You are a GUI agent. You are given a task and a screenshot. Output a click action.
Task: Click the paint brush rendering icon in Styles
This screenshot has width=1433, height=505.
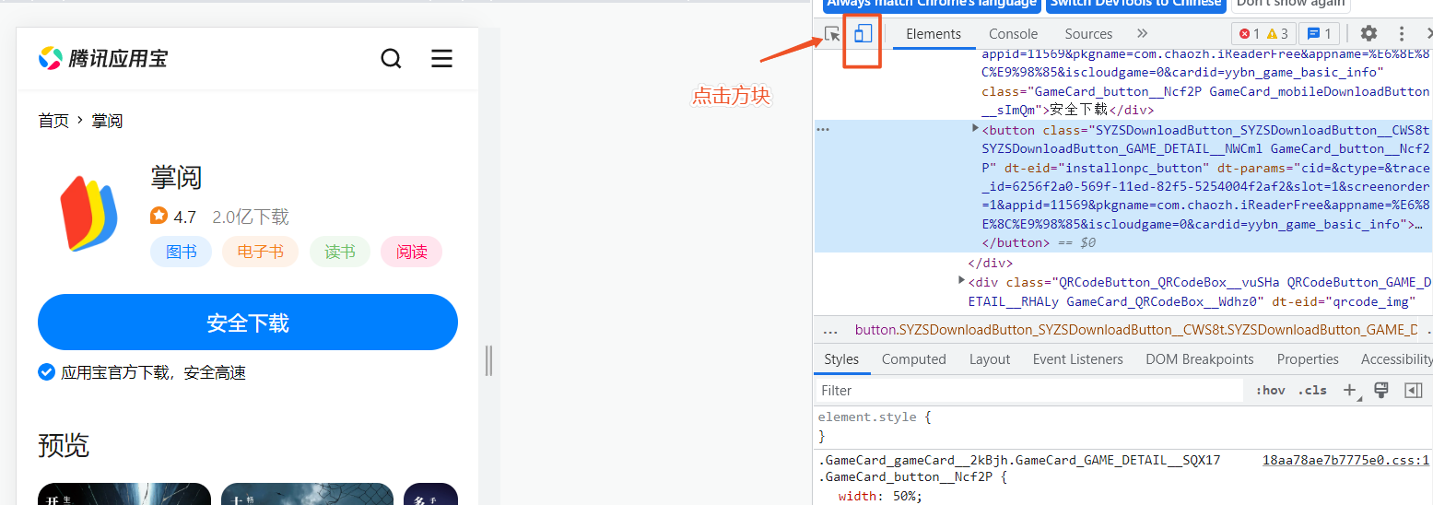tap(1380, 390)
